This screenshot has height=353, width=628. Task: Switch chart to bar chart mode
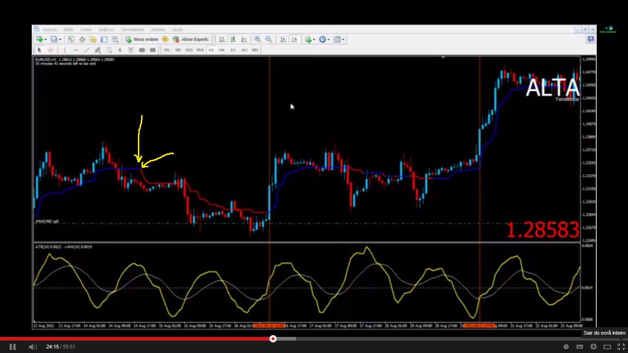click(222, 40)
